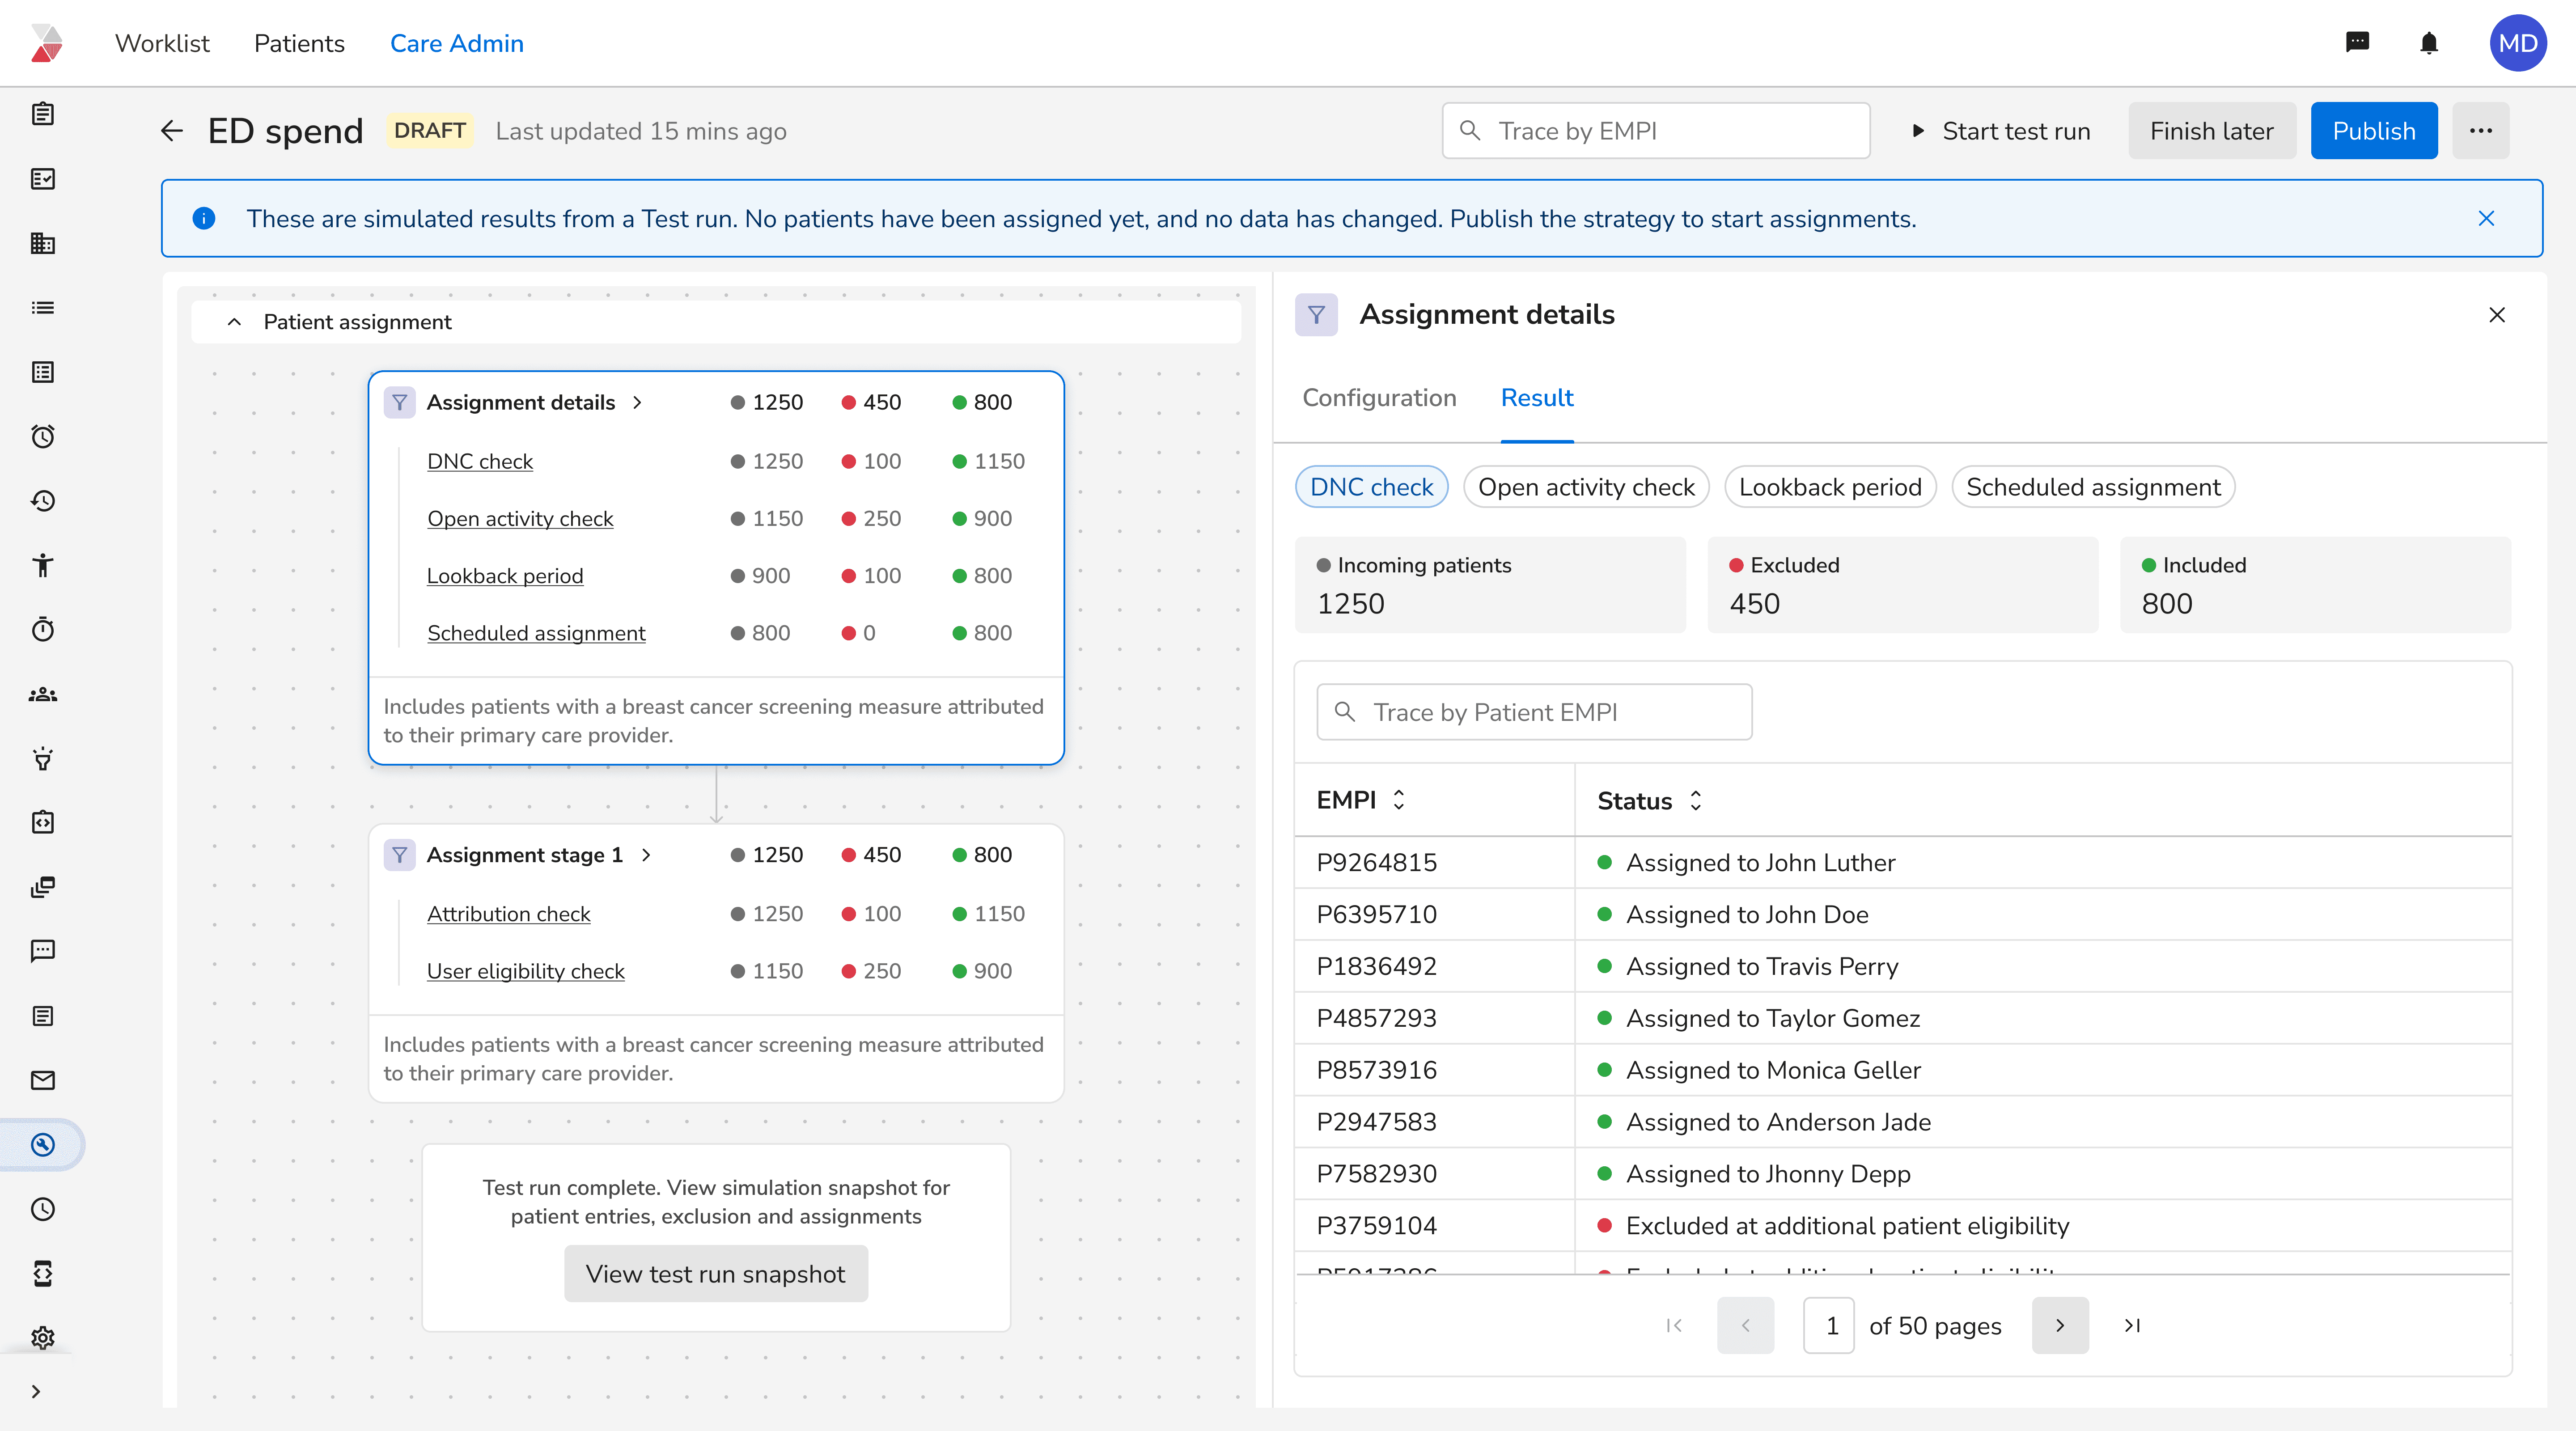2576x1431 pixels.
Task: Open the people group sidebar icon
Action: coord(43,694)
